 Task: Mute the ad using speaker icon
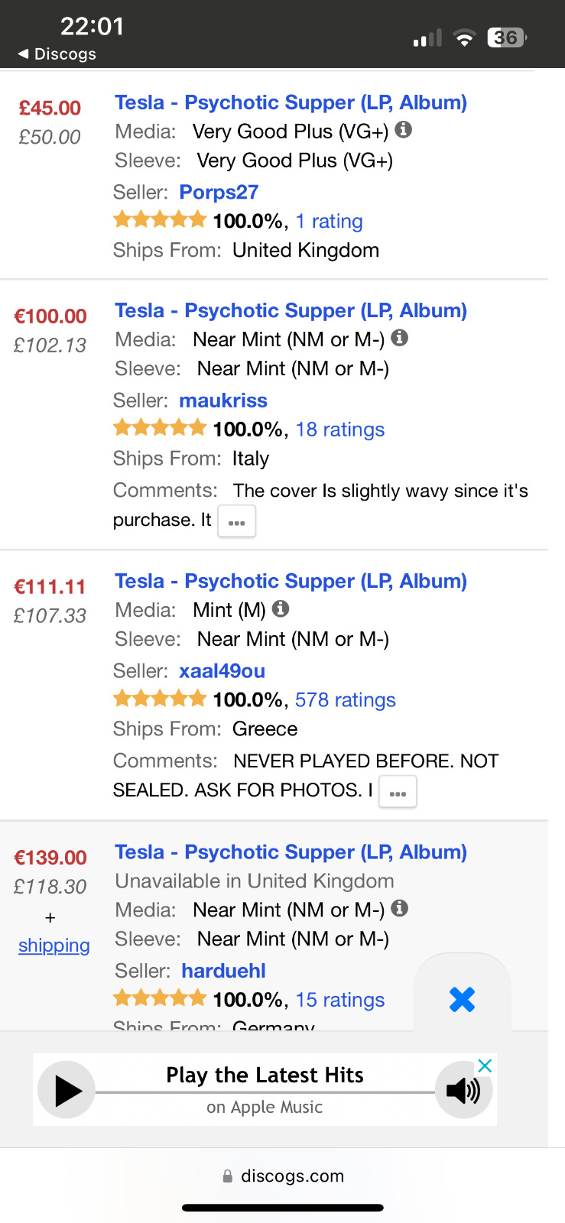tap(463, 1090)
